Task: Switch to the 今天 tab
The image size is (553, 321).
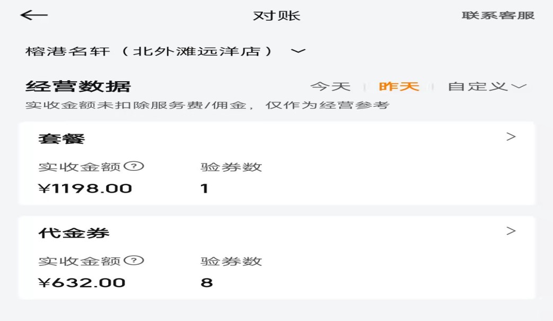Action: click(x=330, y=86)
